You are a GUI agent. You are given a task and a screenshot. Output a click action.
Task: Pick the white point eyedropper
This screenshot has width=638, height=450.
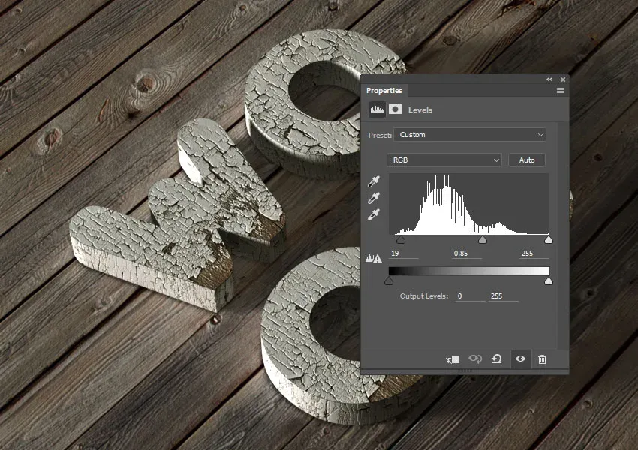tap(374, 214)
